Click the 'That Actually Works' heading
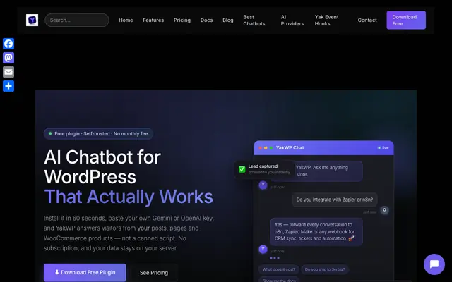 [x=129, y=197]
